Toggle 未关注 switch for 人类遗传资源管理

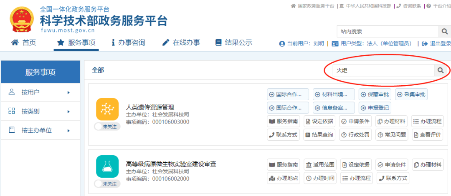pos(107,127)
